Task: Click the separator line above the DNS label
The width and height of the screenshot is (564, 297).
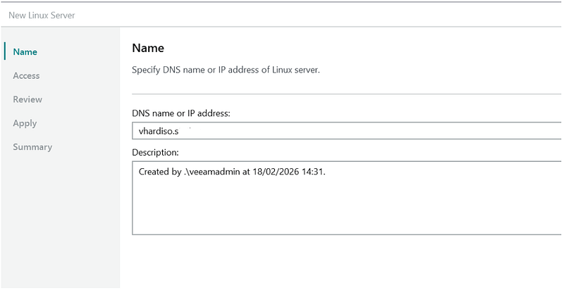Action: (345, 94)
